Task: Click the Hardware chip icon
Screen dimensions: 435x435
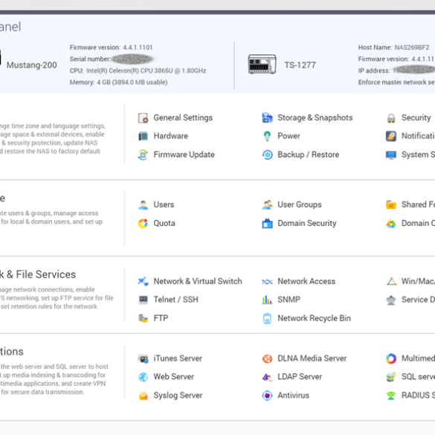Action: [x=144, y=136]
